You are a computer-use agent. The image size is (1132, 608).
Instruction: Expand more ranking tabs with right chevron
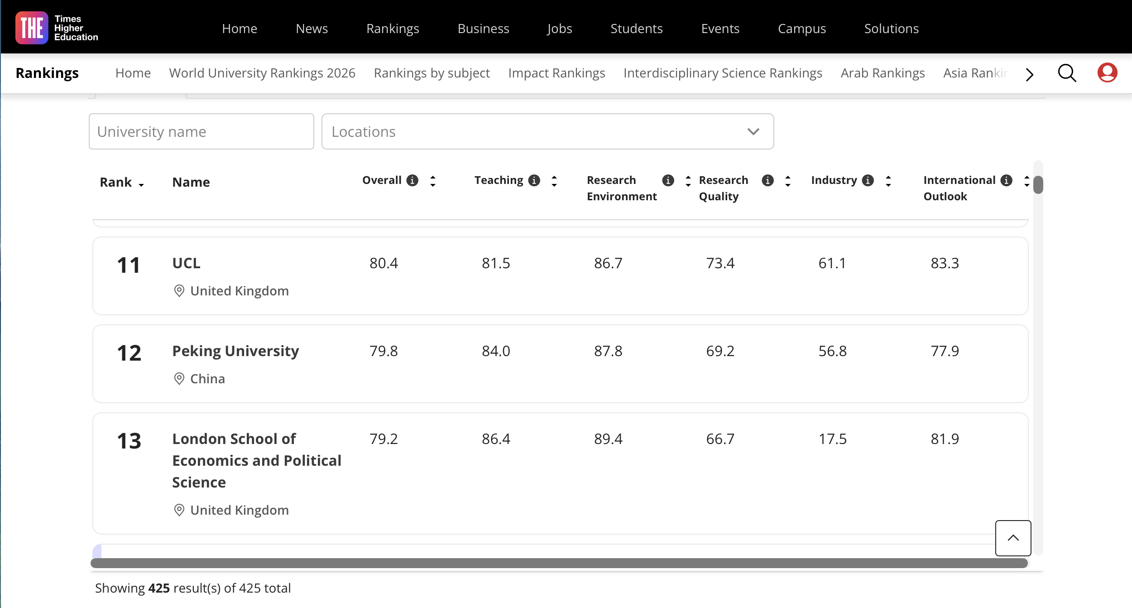pyautogui.click(x=1030, y=74)
